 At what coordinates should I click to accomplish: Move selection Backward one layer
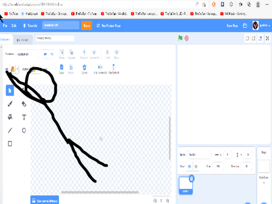[x=94, y=54]
